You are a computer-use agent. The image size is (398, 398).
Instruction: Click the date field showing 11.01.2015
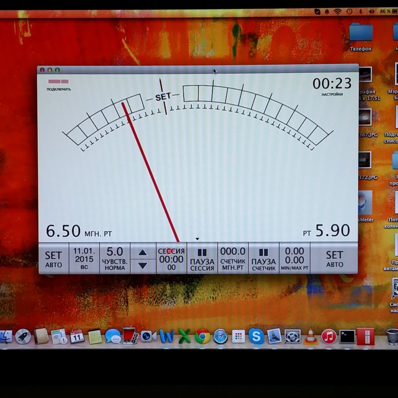point(85,257)
